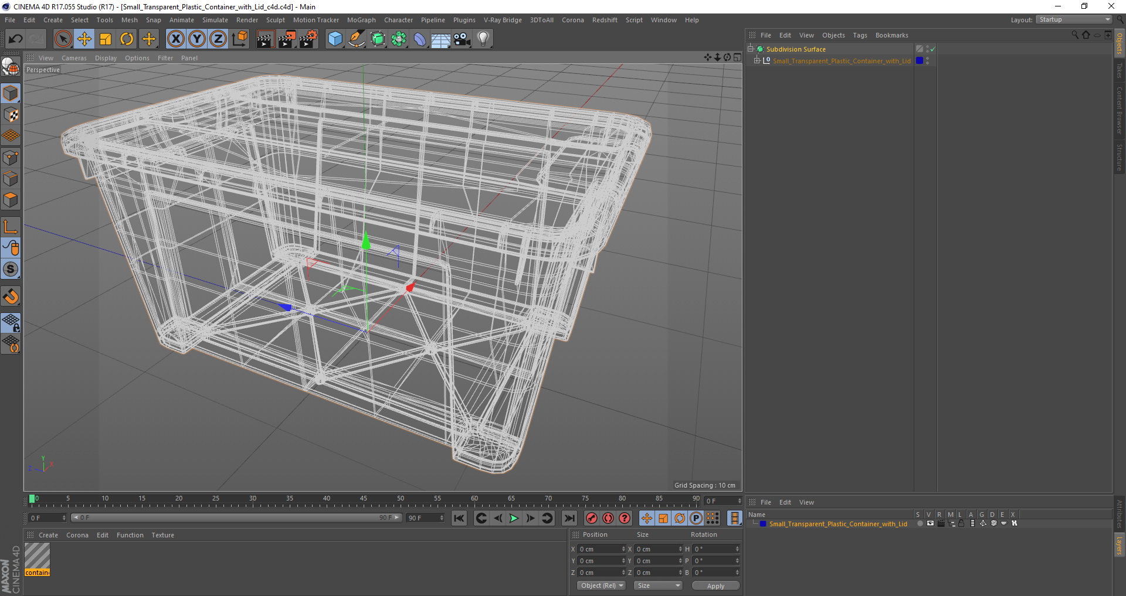Screen dimensions: 1126x596
Task: Switch to Texture mode checkered icon
Action: point(11,115)
